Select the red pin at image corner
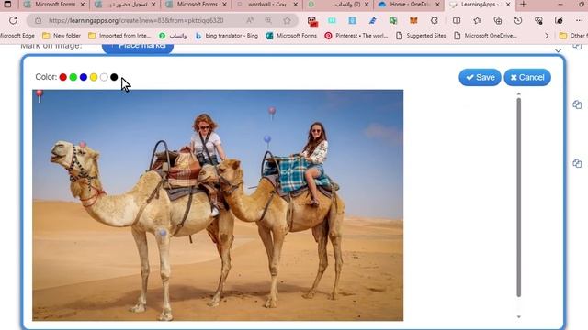 click(39, 95)
